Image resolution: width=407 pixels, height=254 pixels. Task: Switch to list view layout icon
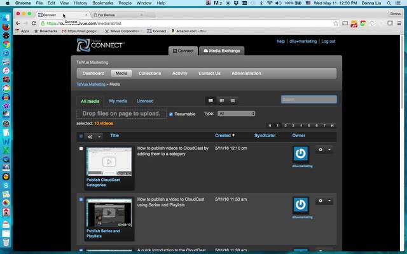[210, 100]
